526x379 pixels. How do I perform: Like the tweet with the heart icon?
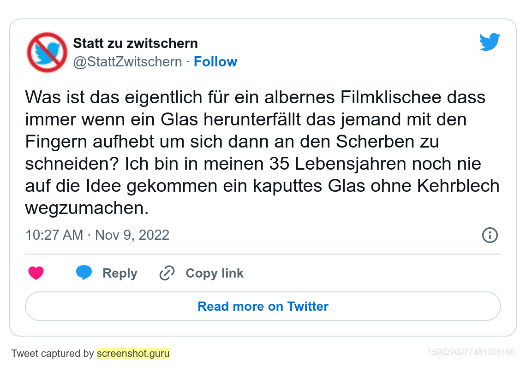[x=36, y=273]
